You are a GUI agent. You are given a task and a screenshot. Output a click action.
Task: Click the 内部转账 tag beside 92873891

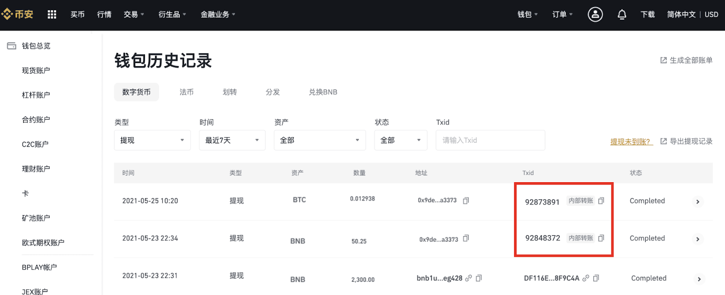(x=580, y=201)
